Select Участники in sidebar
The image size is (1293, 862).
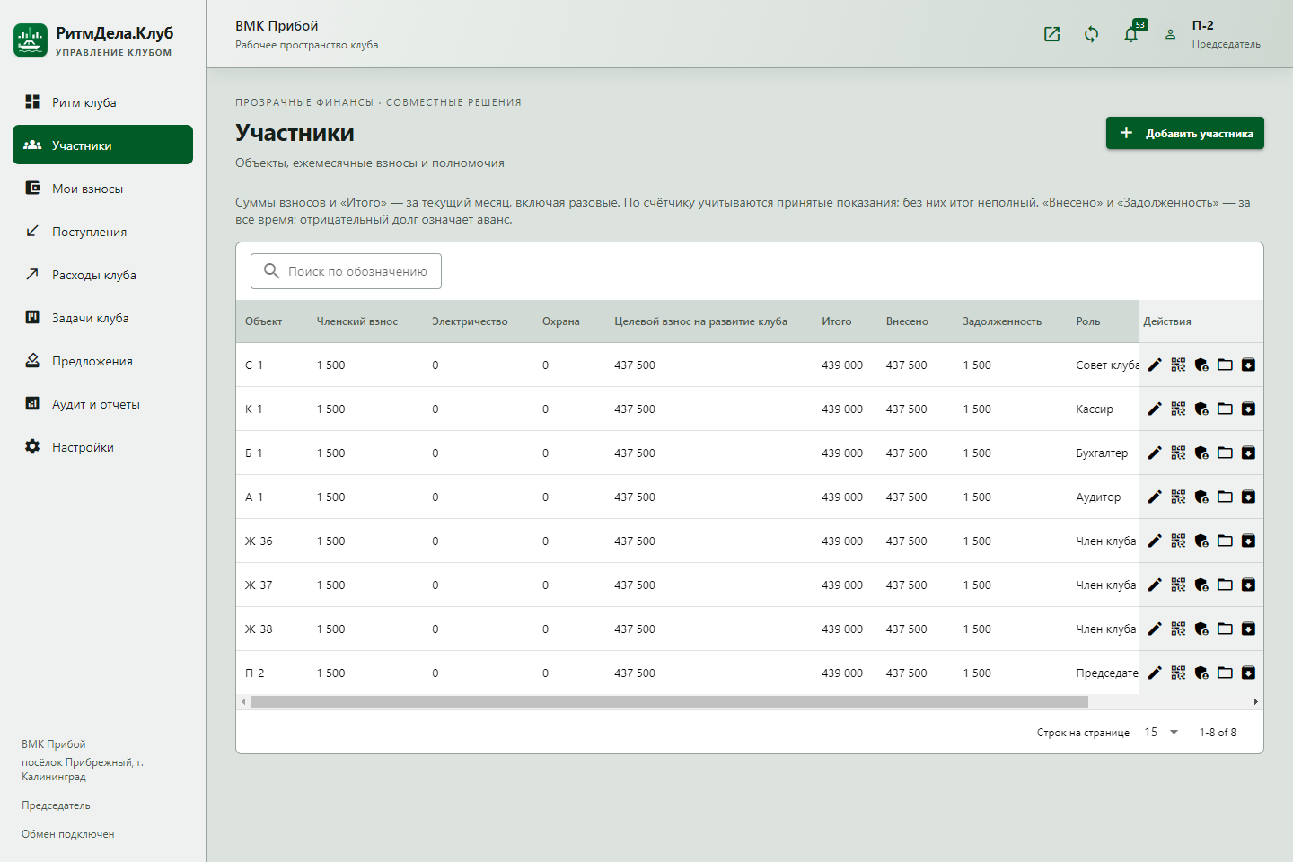click(102, 145)
